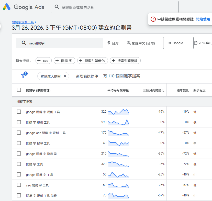Viewport: 212px width, 201px height.
Task: Select the language icon for 繁體中文
Action: [129, 43]
